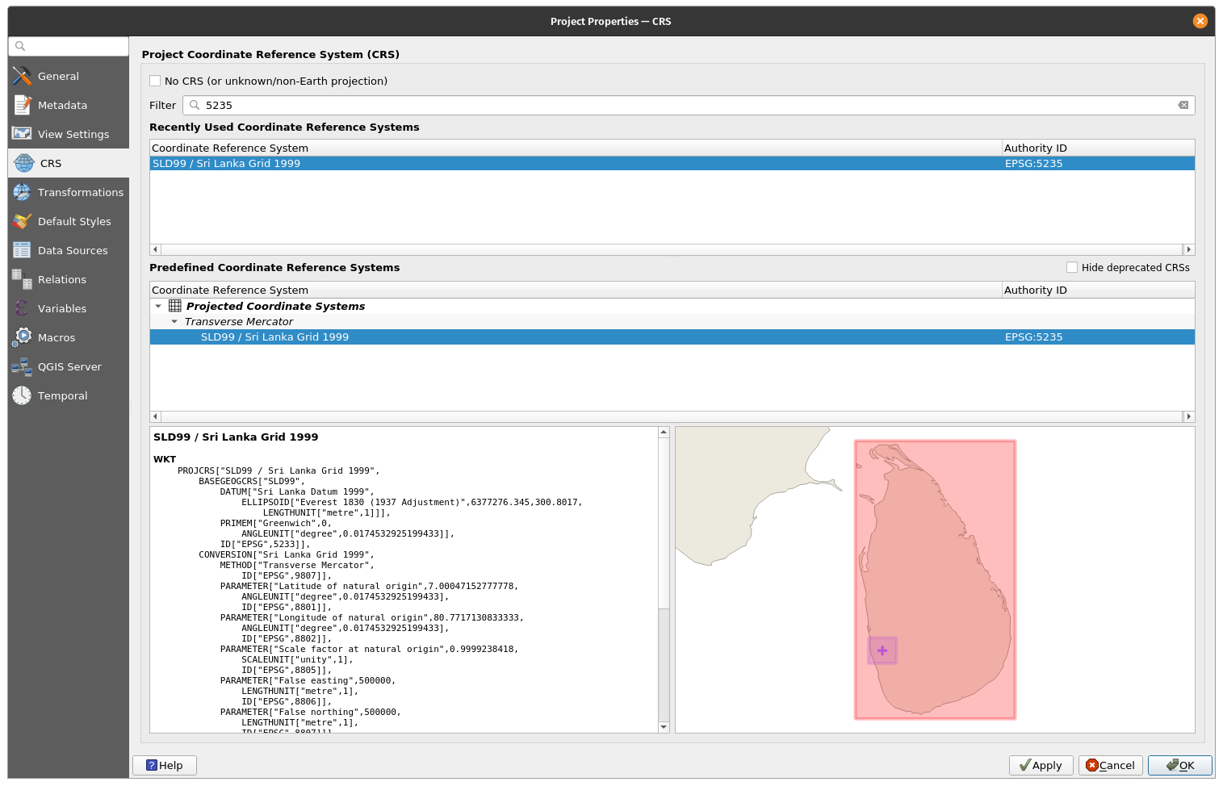The height and width of the screenshot is (786, 1223).
Task: Click EPSG:5235 in recently used list
Action: (x=1033, y=163)
